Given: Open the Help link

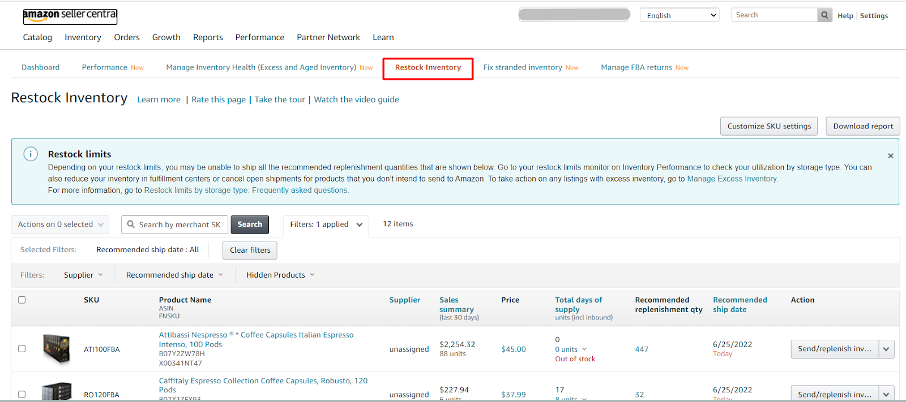Looking at the screenshot, I should click(x=845, y=16).
